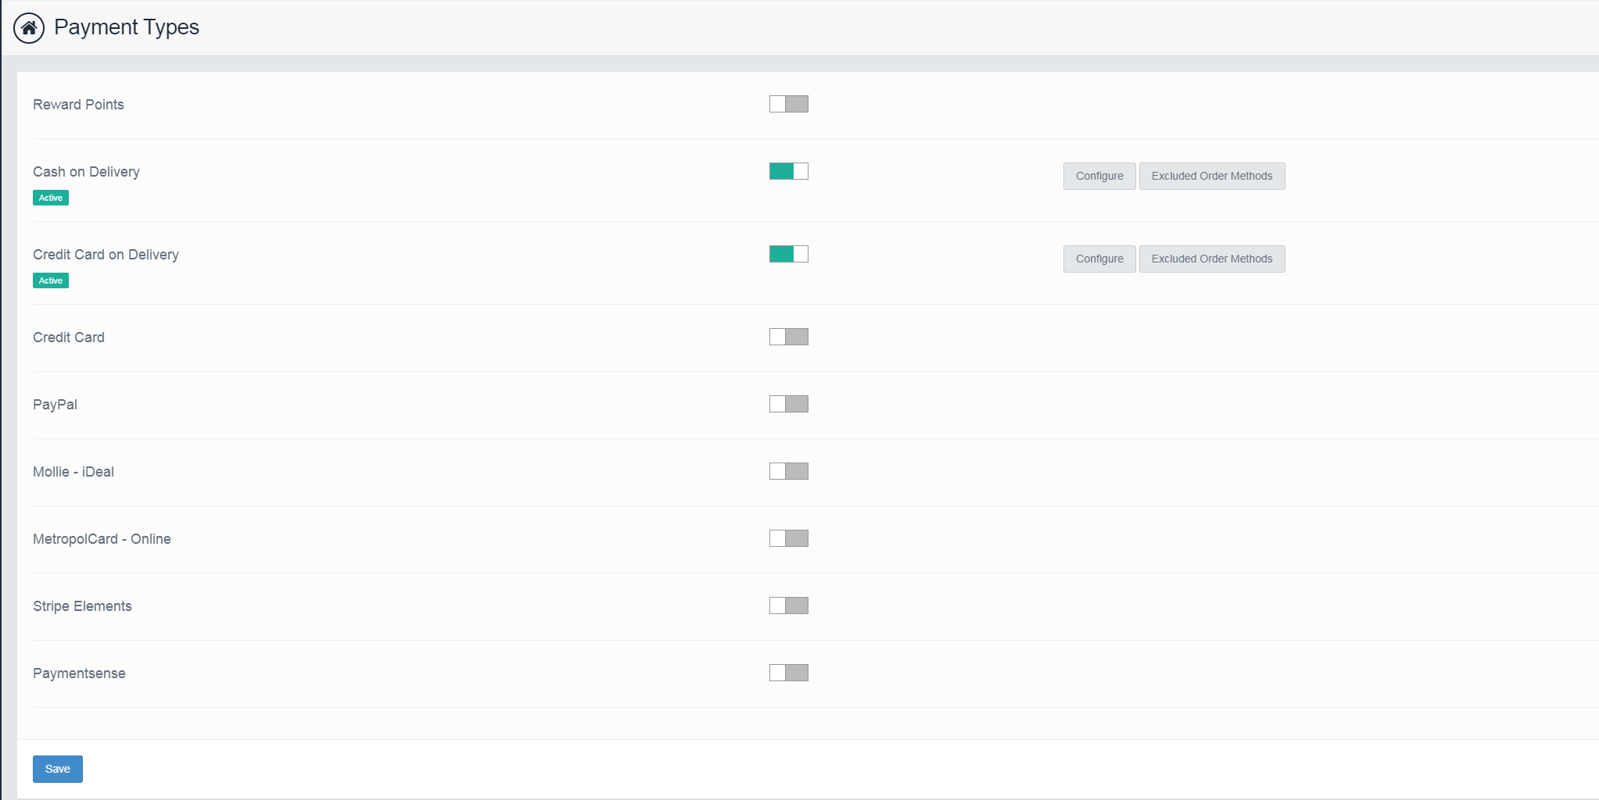Enable the Credit Card payment toggle
1599x800 pixels.
(788, 337)
